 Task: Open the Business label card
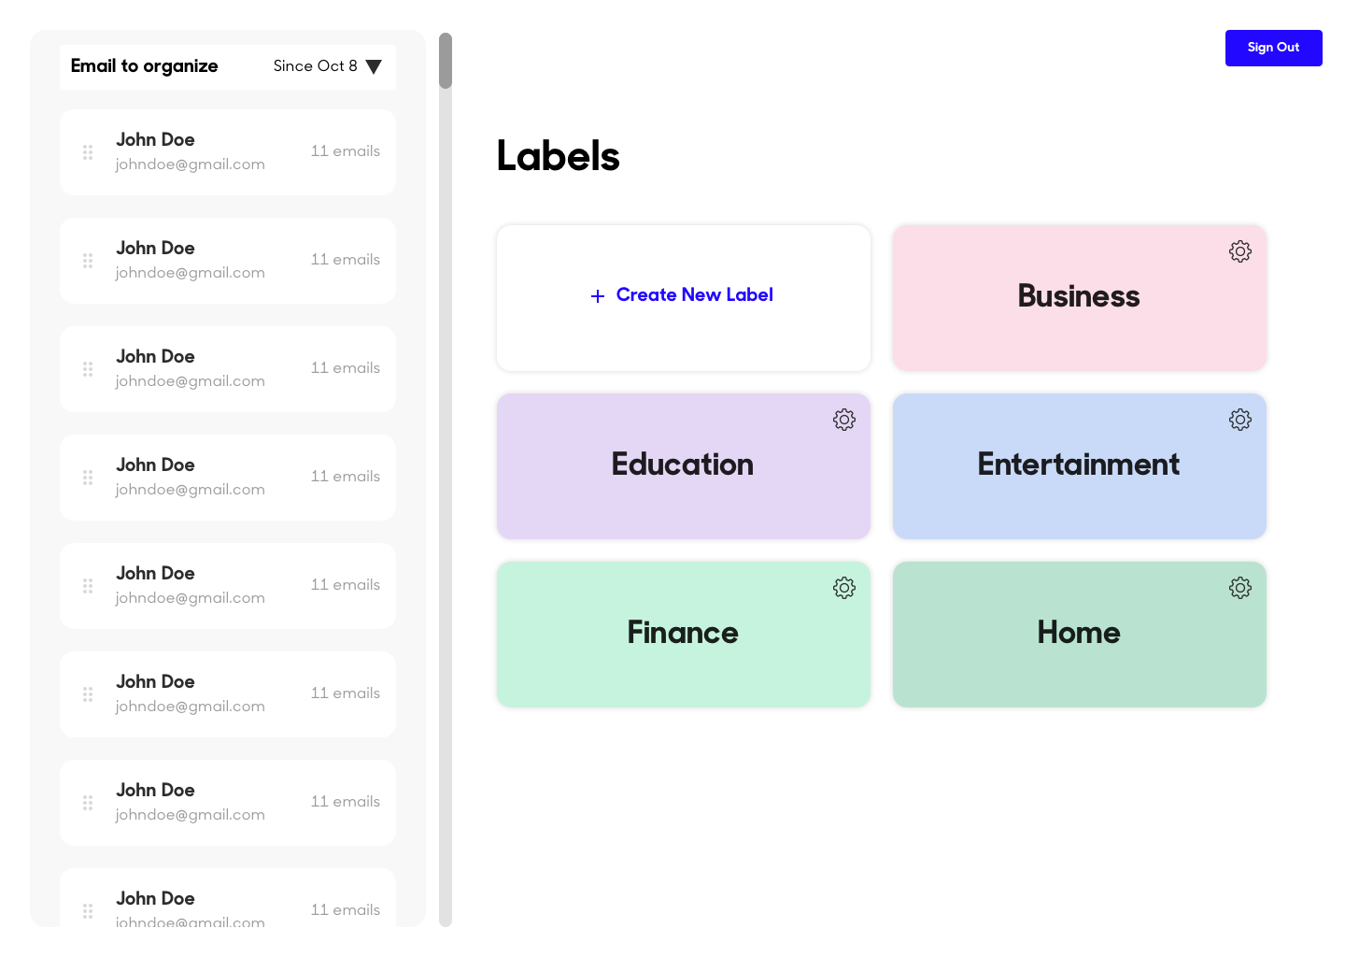pyautogui.click(x=1080, y=298)
